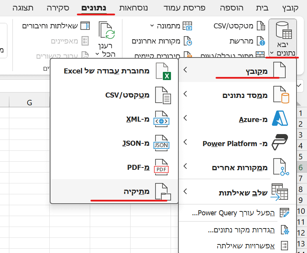Choose מטקסט/CSV in the submenu

pyautogui.click(x=114, y=95)
